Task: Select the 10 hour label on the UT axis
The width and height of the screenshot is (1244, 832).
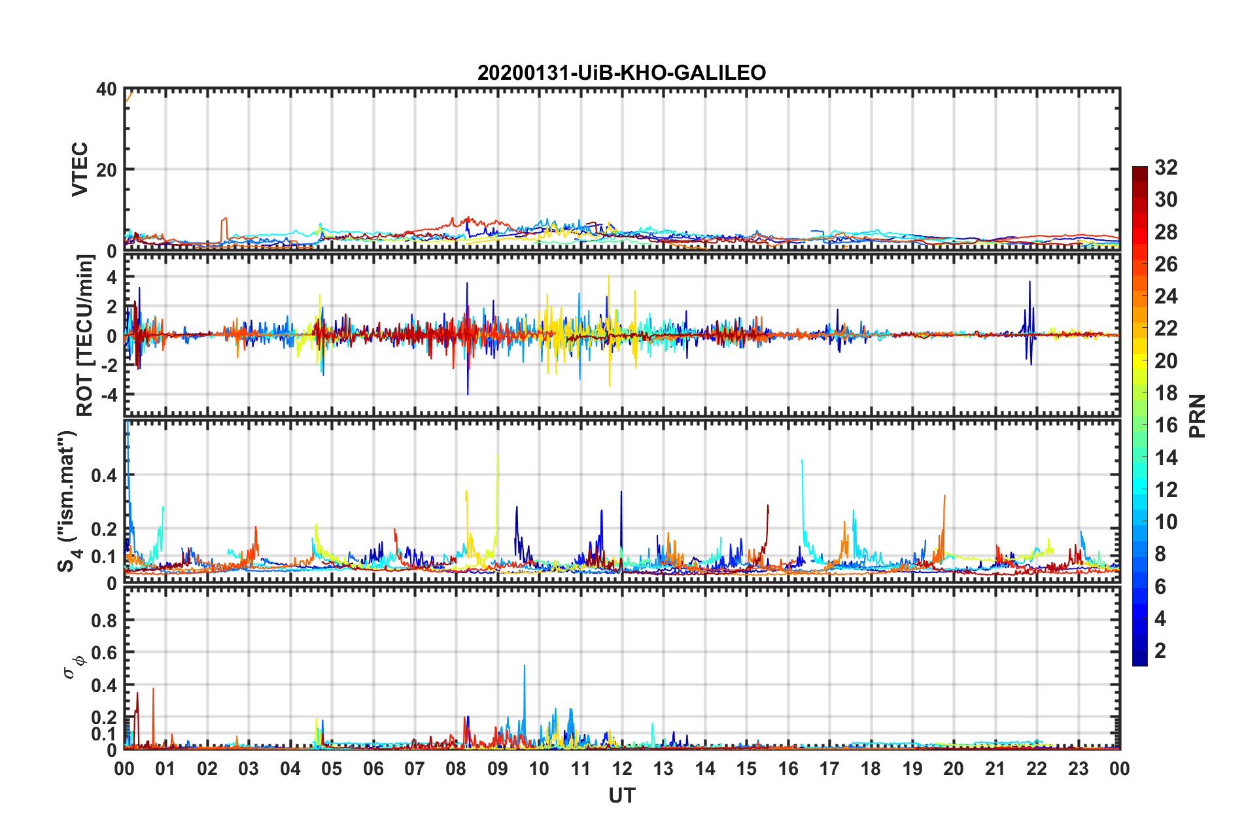Action: click(539, 769)
